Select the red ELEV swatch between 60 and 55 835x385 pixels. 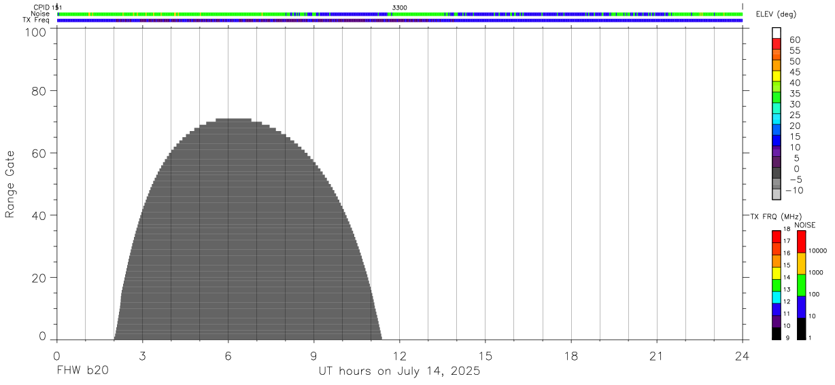777,43
